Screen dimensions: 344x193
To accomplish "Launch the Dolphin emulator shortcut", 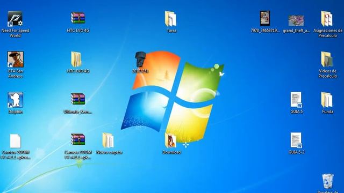I will coord(16,100).
